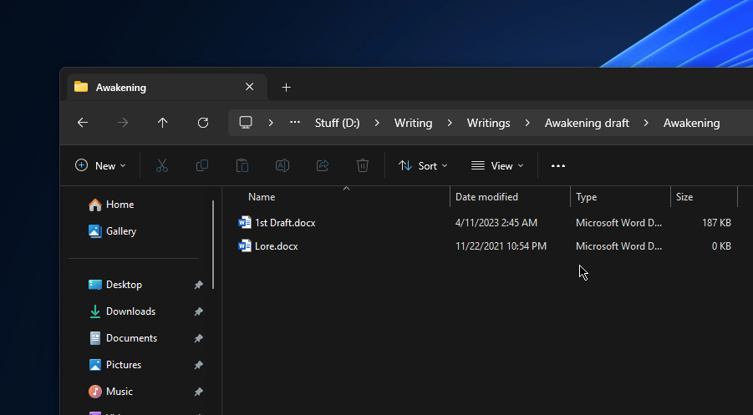Screen dimensions: 753x415
Task: Click the Cut scissors icon
Action: point(162,165)
